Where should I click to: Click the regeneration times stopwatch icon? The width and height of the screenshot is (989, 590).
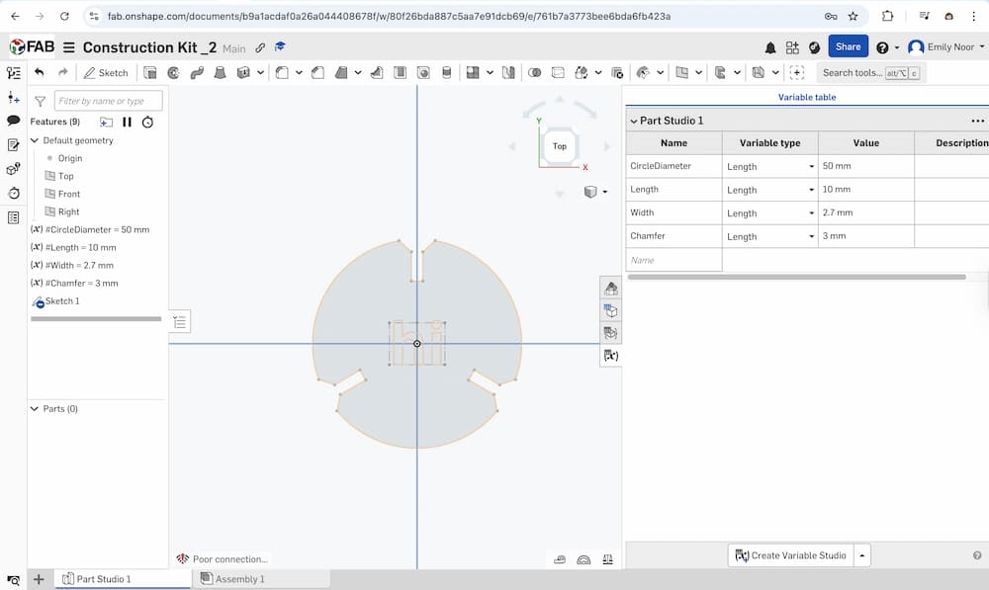147,122
